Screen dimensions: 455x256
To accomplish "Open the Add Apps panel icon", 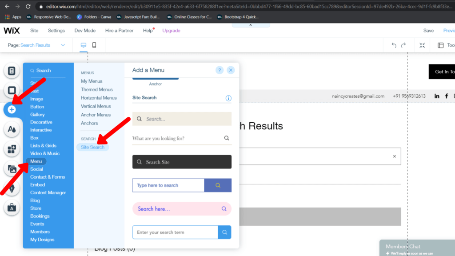I will coord(12,148).
